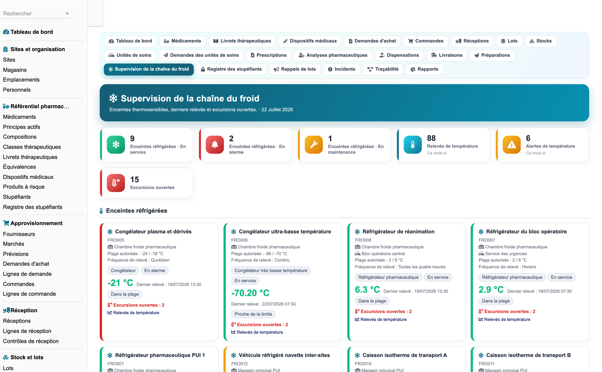Click the snowflake icon on Congélateur plasma et dérivés card
This screenshot has height=372, width=602.
coord(110,232)
